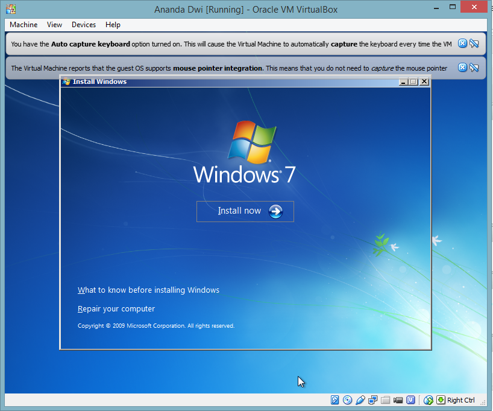Viewport: 493px width, 411px height.
Task: Click the Install Windows dialog title text
Action: tap(99, 81)
